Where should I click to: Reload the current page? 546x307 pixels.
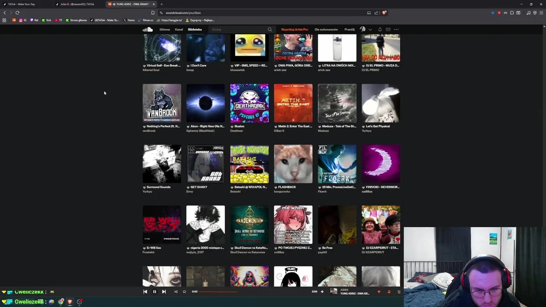pos(17,13)
